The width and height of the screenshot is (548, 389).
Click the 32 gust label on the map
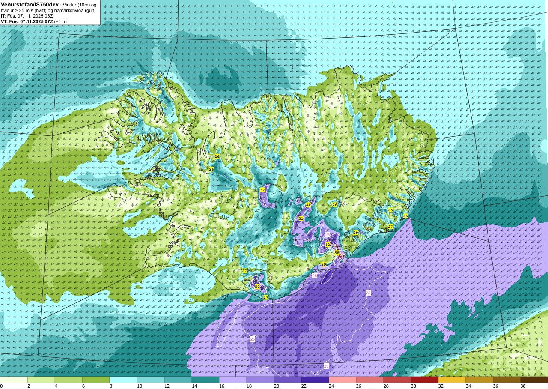pyautogui.click(x=262, y=189)
